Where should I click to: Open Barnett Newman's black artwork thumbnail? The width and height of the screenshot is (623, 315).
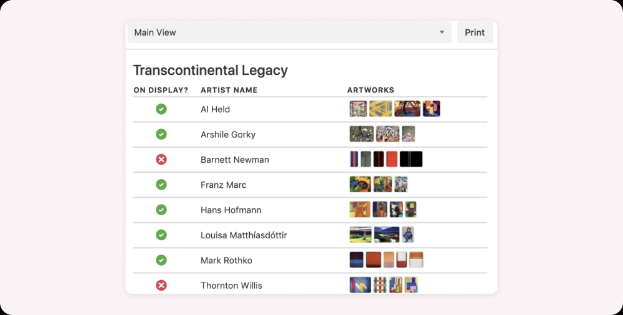tap(411, 159)
